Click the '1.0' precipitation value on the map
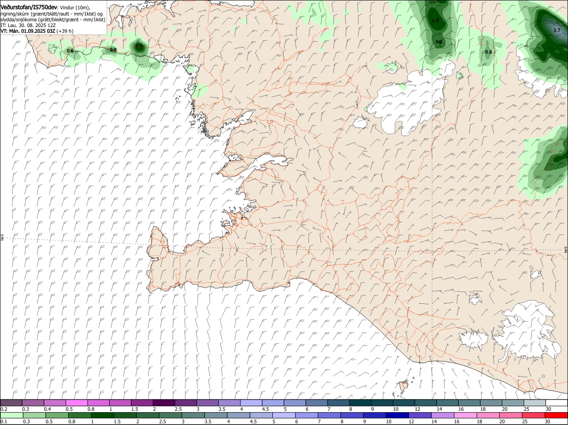The width and height of the screenshot is (568, 425). tap(439, 42)
